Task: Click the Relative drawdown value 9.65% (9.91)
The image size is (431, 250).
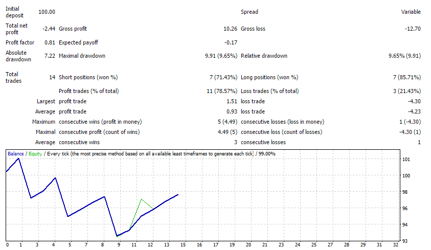Action: pyautogui.click(x=404, y=56)
